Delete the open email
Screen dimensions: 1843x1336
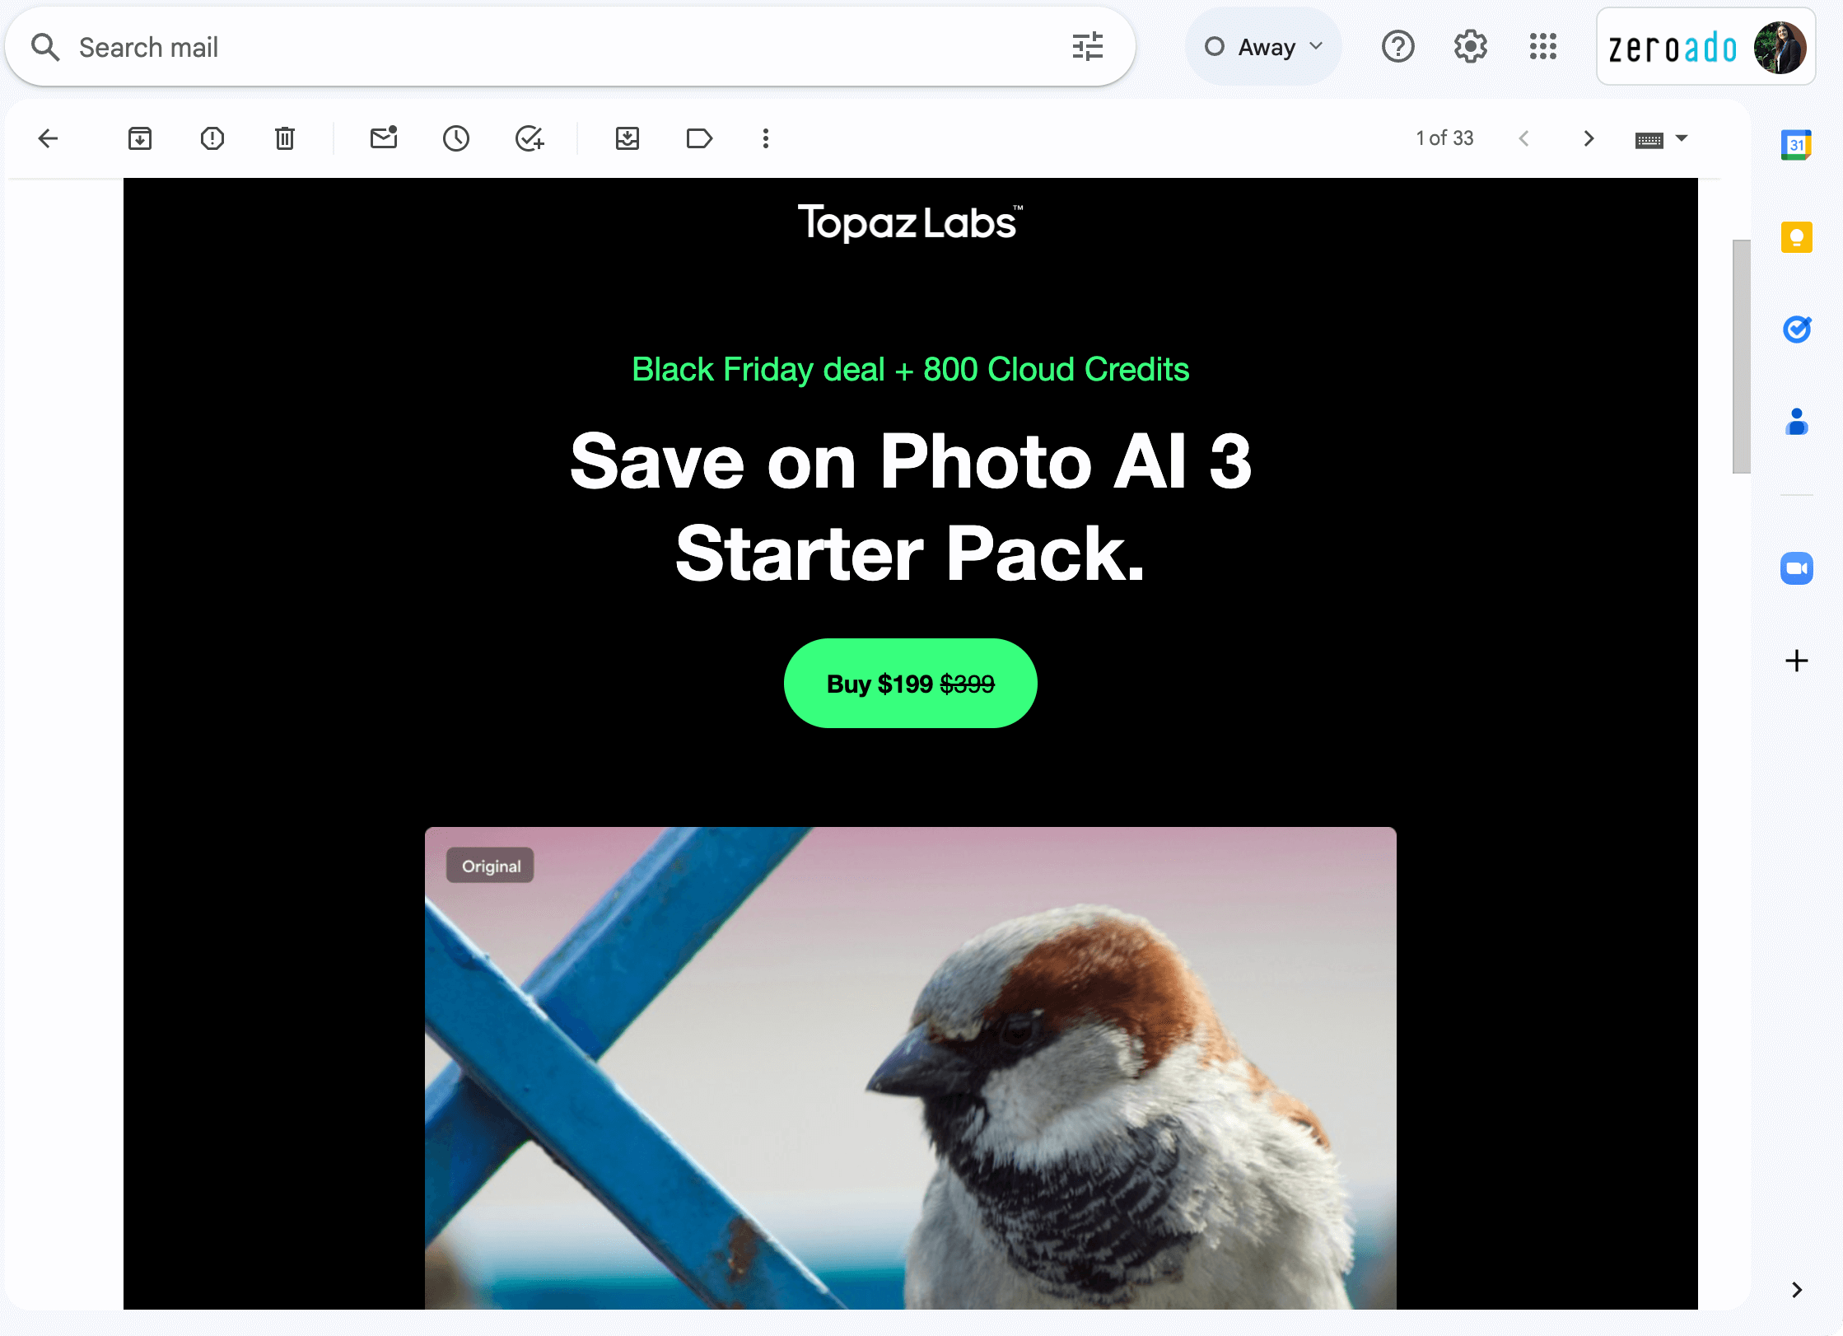284,138
